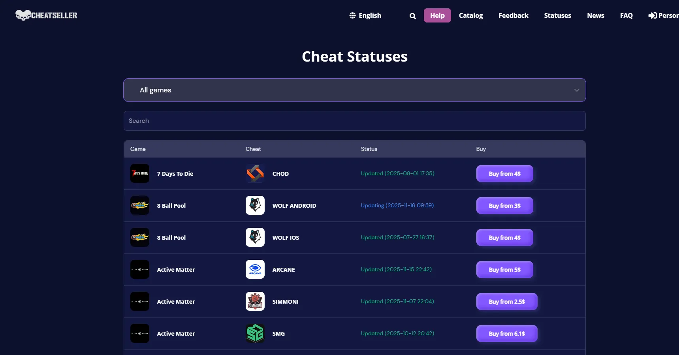Click Buy from 5$ for ARCANE
The height and width of the screenshot is (355, 679).
tap(505, 270)
